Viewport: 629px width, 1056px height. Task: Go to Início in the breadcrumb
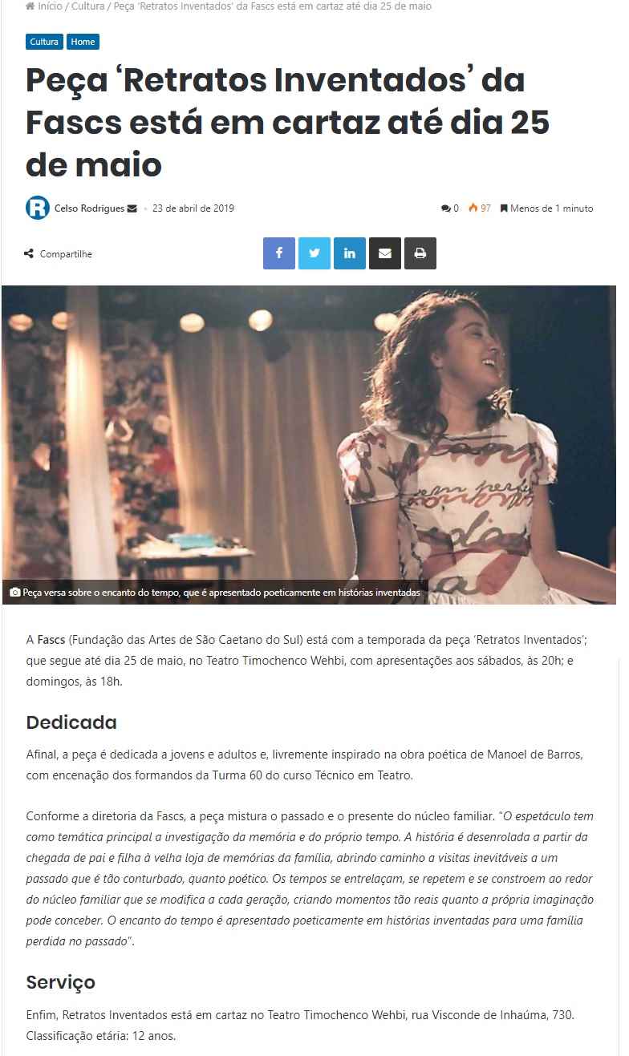[50, 6]
